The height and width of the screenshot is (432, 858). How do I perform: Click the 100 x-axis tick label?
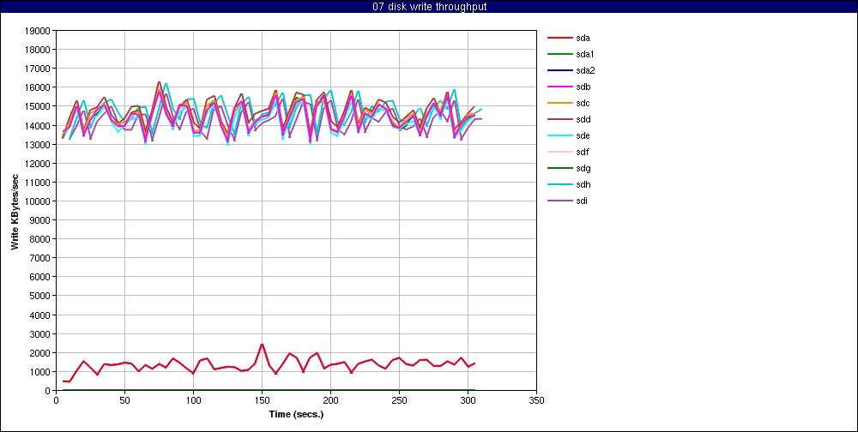(193, 400)
